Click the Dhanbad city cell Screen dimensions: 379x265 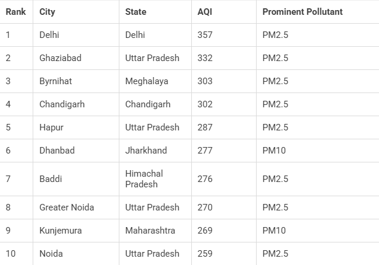tap(57, 151)
